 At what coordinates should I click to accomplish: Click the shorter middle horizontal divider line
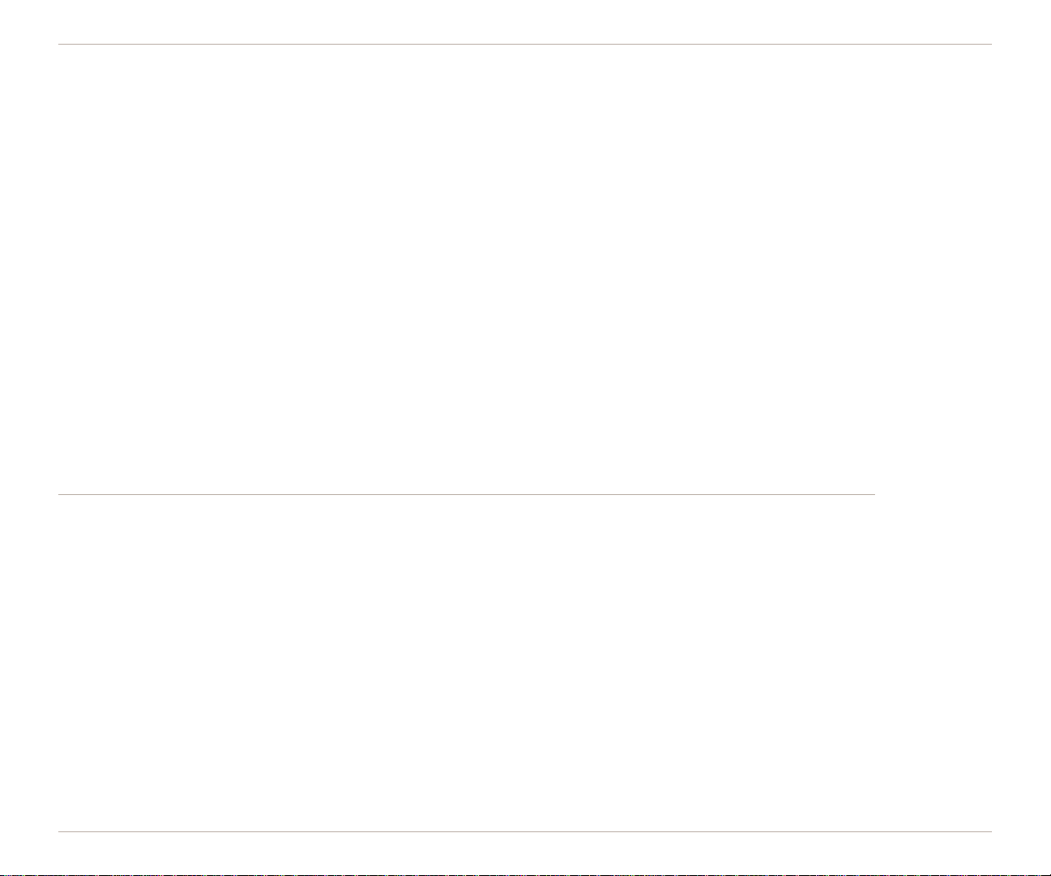click(467, 494)
